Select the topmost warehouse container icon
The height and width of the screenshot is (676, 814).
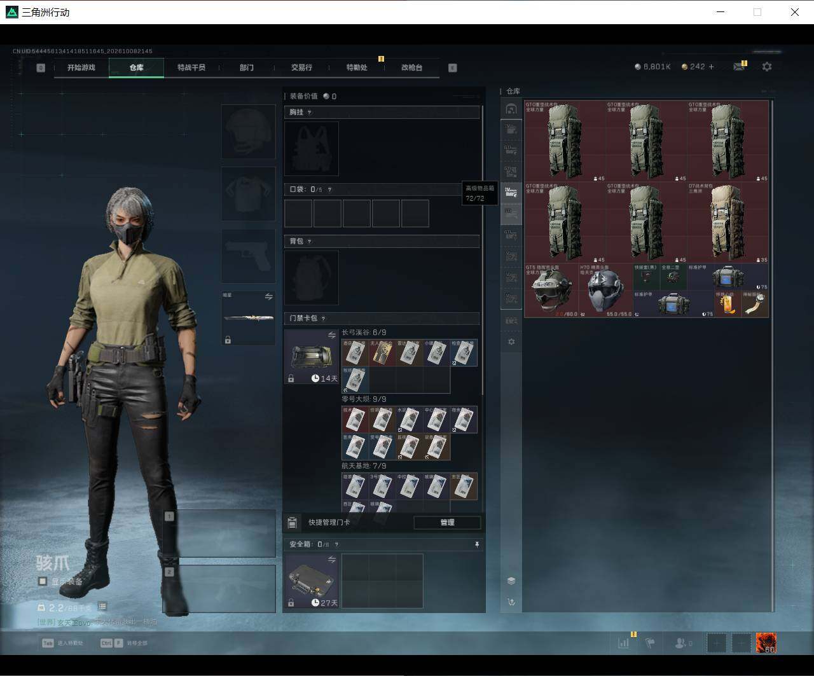coord(511,109)
